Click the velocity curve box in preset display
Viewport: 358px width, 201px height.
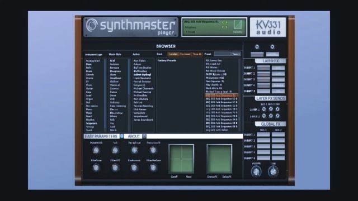(238, 25)
